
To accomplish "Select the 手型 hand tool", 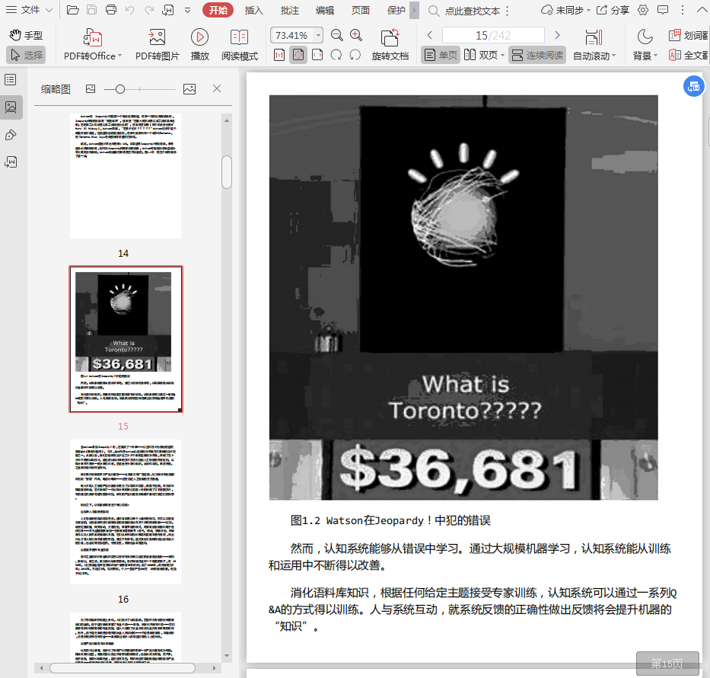I will point(26,35).
